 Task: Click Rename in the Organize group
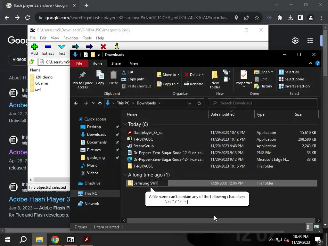click(x=193, y=84)
